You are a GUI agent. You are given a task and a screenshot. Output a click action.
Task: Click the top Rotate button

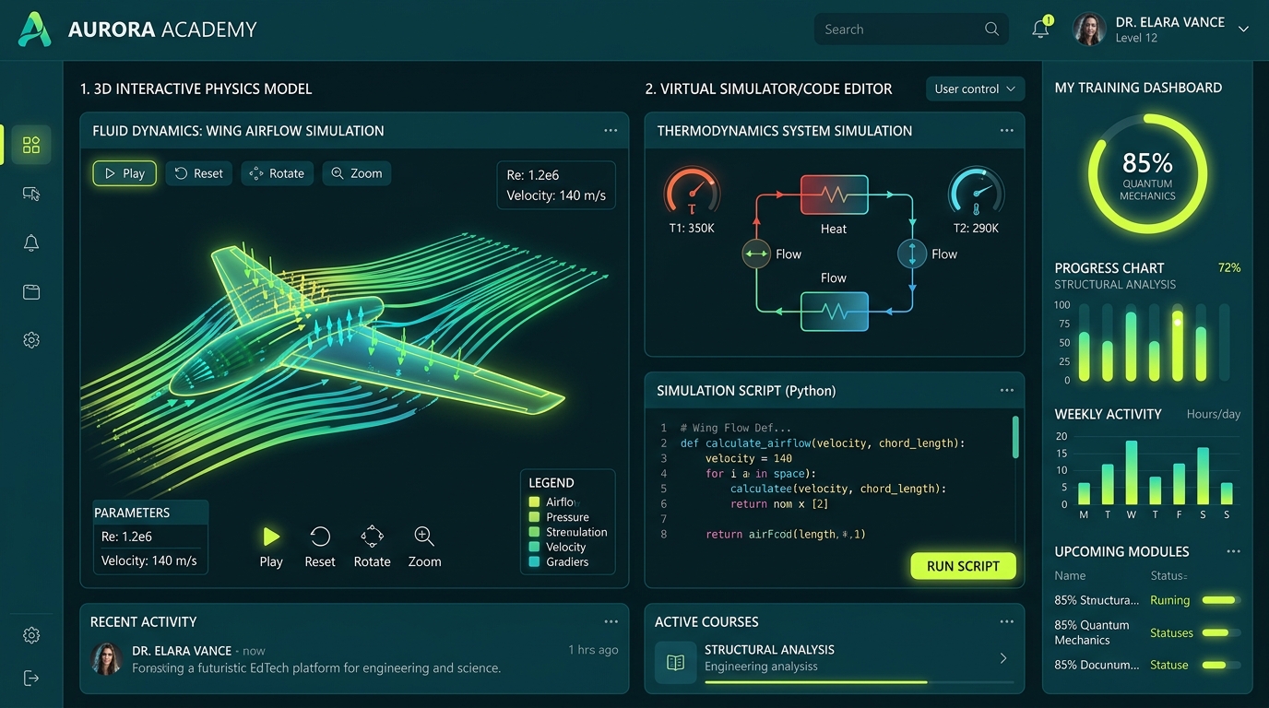pyautogui.click(x=278, y=173)
